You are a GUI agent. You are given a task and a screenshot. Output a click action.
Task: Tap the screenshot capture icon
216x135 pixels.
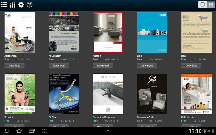pos(44,131)
